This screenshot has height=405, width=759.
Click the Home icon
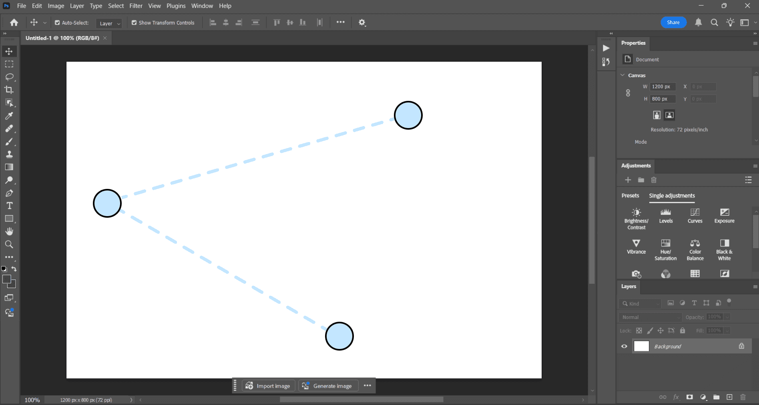(x=14, y=22)
